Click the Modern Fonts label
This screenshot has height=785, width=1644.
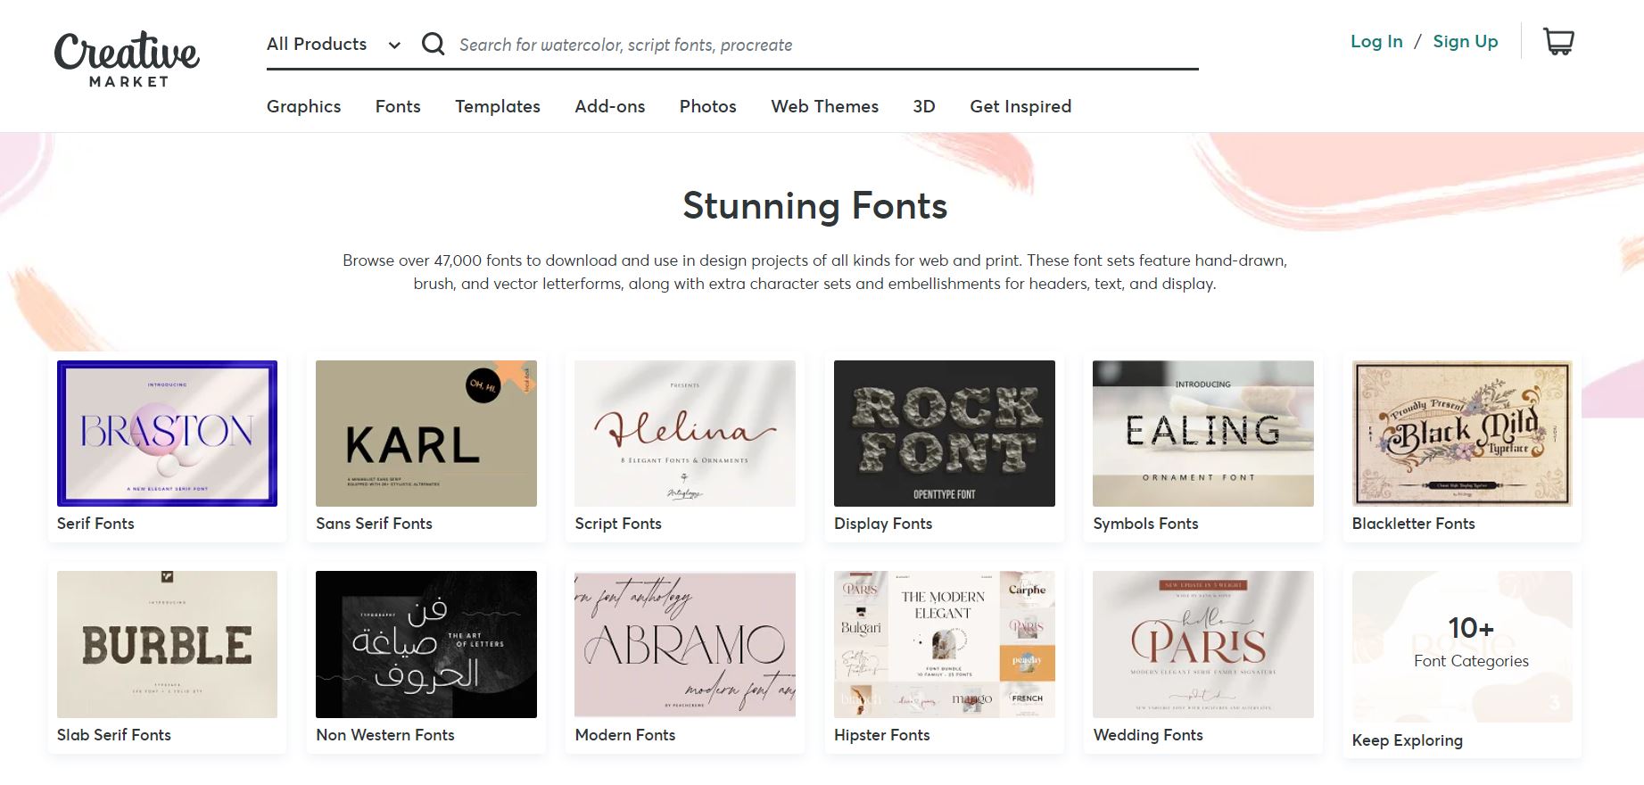tap(624, 735)
